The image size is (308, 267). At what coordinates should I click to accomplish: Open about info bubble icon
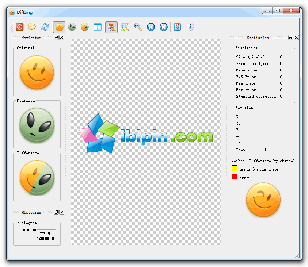coord(190,27)
